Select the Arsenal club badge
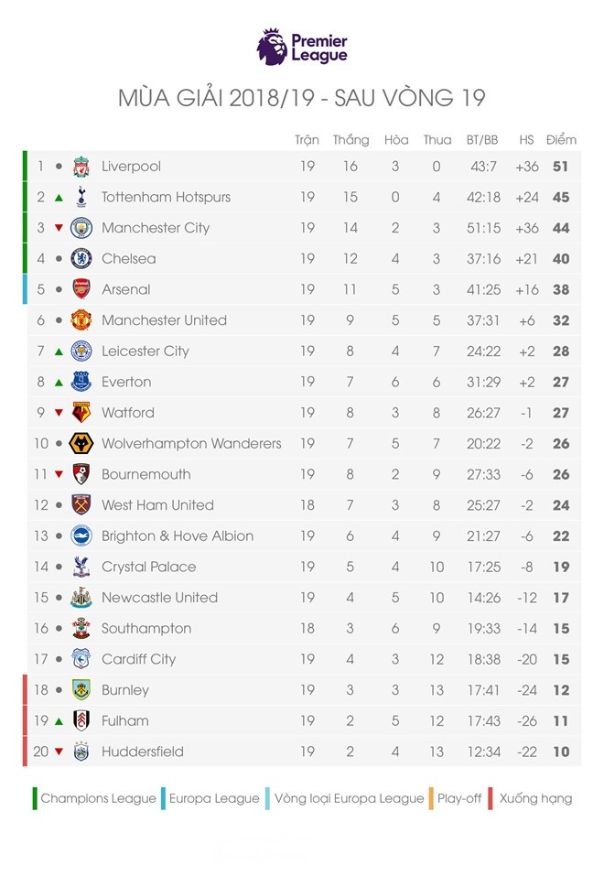This screenshot has width=604, height=876. coord(81,289)
